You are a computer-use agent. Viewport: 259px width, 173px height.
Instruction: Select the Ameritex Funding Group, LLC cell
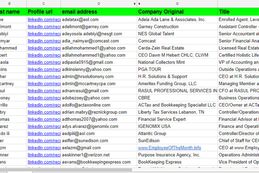coord(177,84)
